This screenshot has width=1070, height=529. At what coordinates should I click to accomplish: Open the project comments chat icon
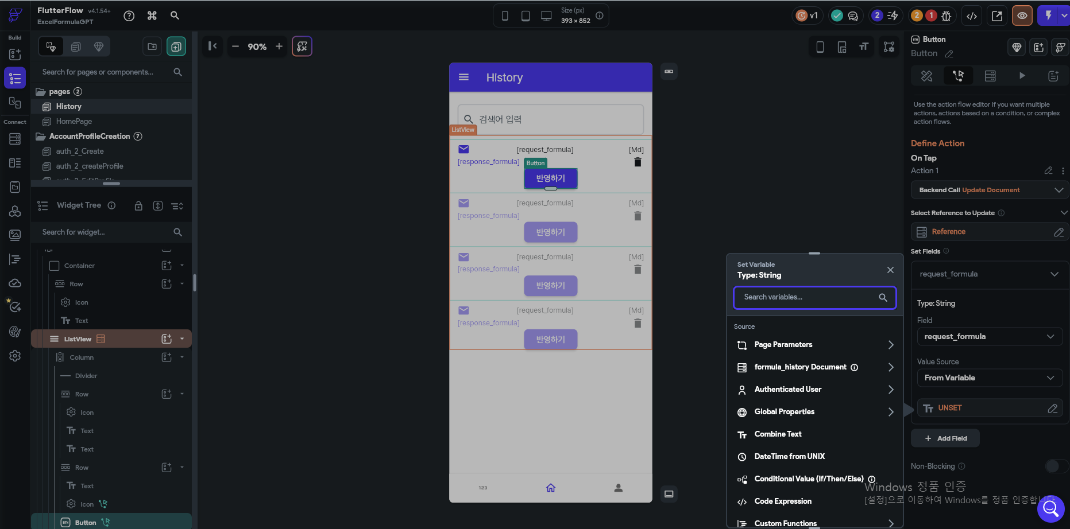(853, 16)
